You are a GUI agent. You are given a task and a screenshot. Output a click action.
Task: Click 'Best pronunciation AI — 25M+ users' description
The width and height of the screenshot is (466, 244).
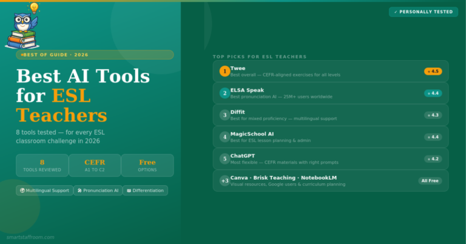coord(281,97)
